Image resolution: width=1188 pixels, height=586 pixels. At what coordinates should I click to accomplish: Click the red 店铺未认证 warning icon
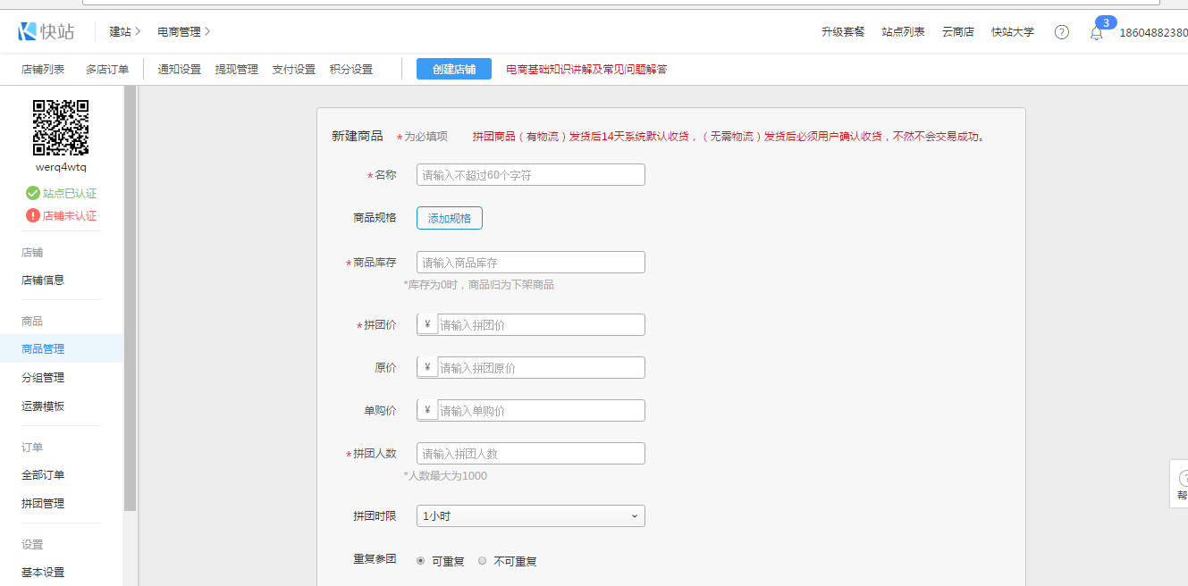33,215
